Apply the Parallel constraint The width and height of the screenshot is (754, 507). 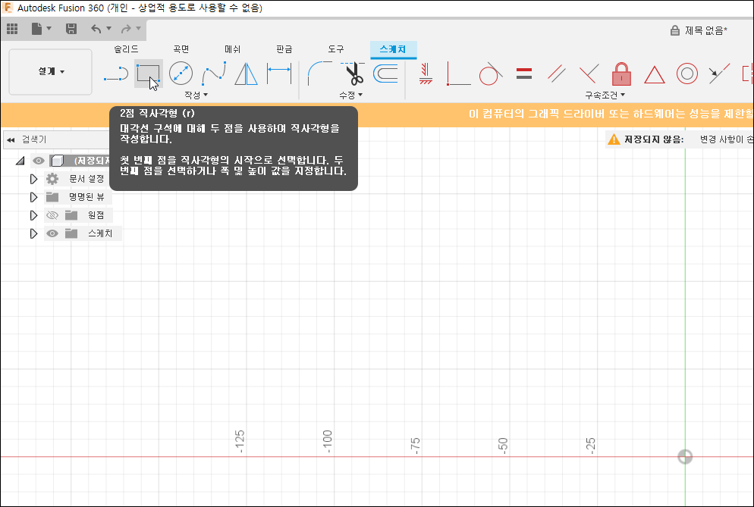click(556, 74)
